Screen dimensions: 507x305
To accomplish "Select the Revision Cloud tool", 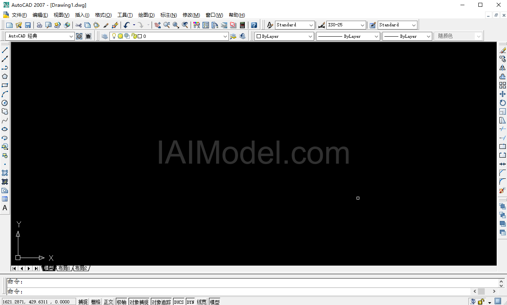I will [5, 111].
